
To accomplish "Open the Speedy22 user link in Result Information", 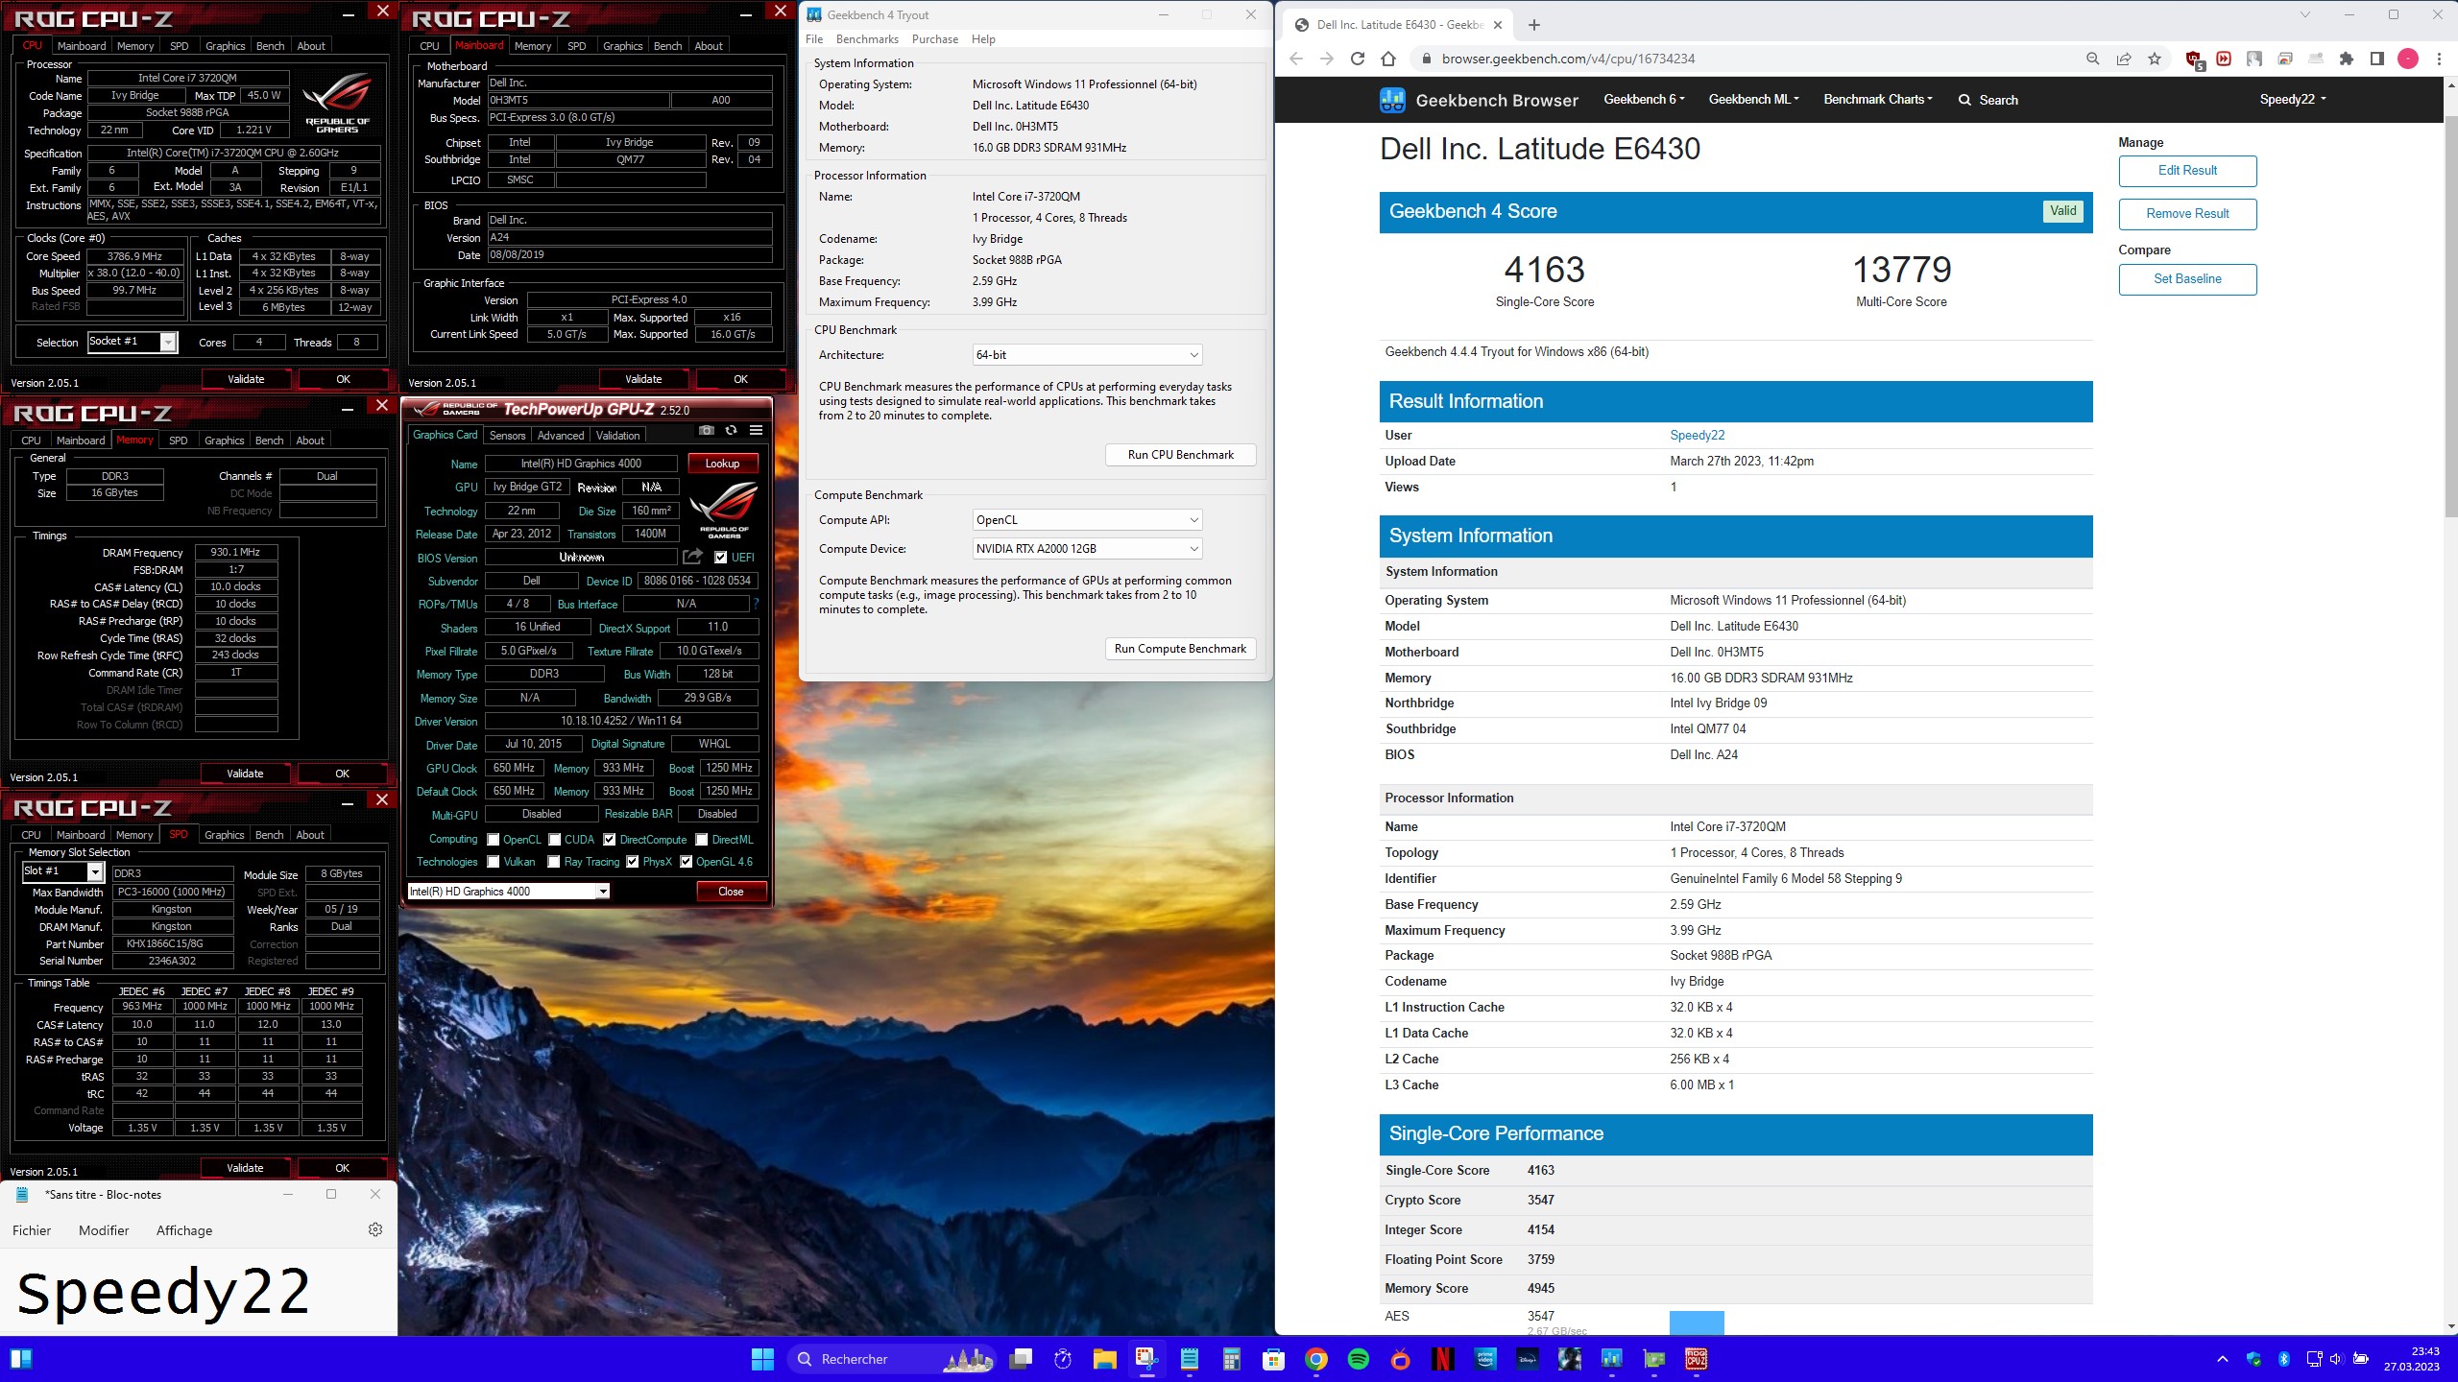I will pyautogui.click(x=1697, y=436).
